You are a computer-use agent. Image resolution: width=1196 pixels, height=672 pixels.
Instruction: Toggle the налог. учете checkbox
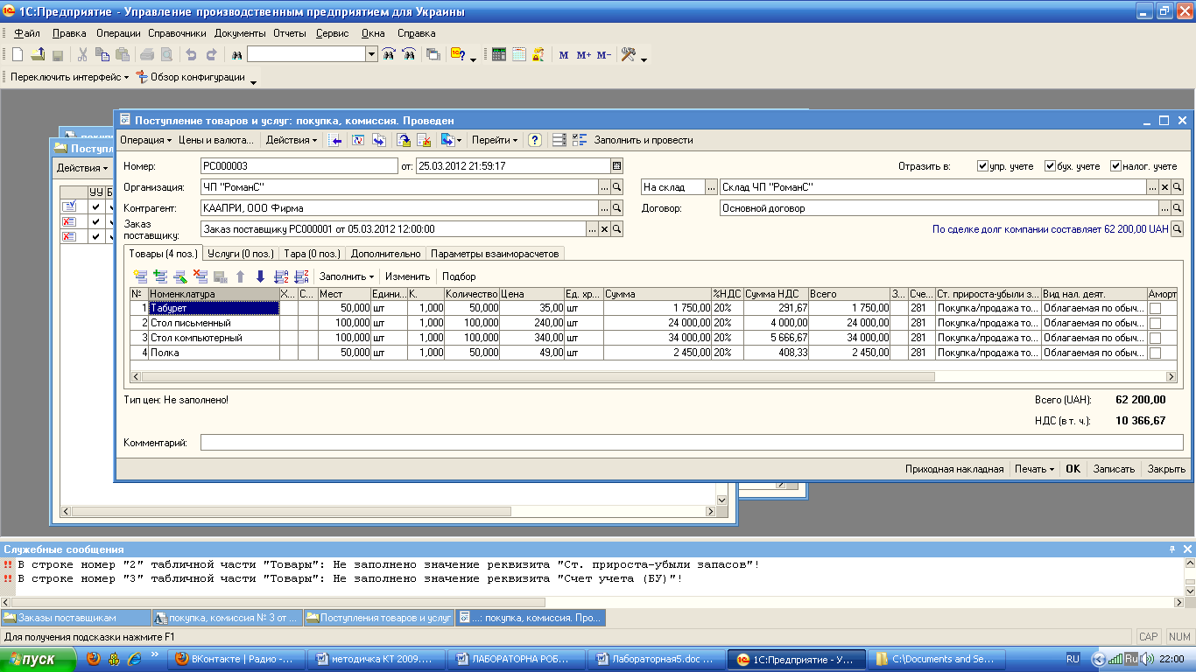click(1115, 166)
